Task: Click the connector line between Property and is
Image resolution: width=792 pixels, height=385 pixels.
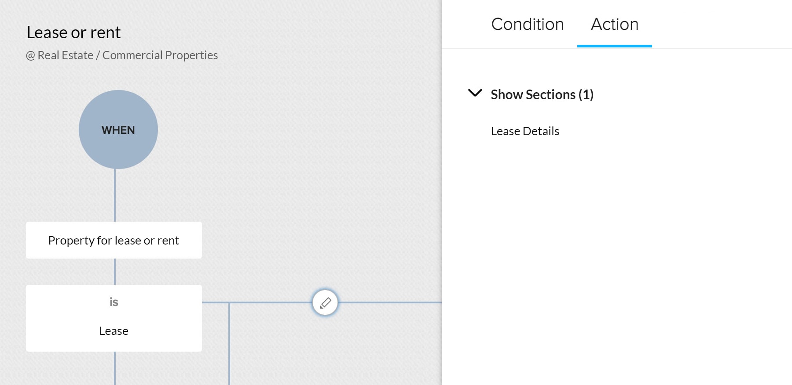Action: [x=115, y=272]
